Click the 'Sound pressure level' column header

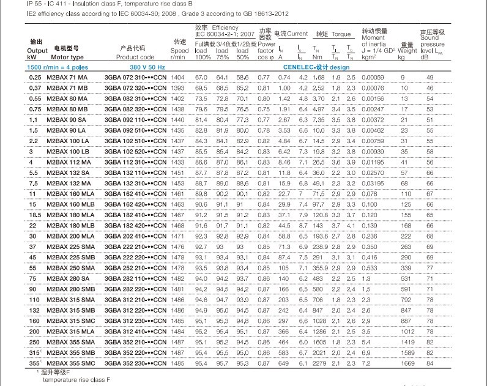point(433,45)
